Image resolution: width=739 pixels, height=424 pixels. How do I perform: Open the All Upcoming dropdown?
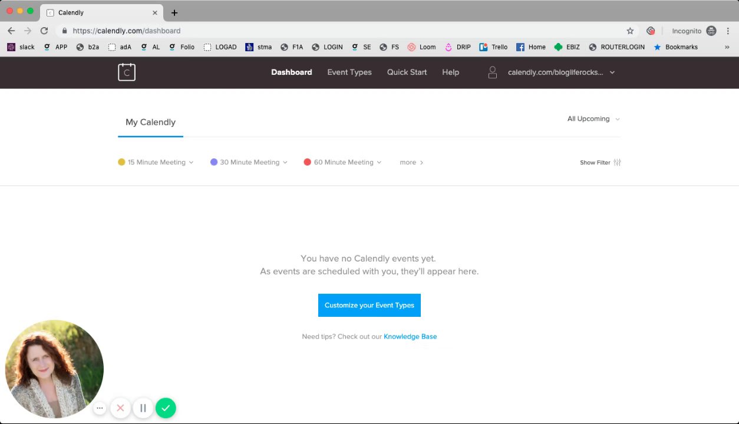[593, 119]
